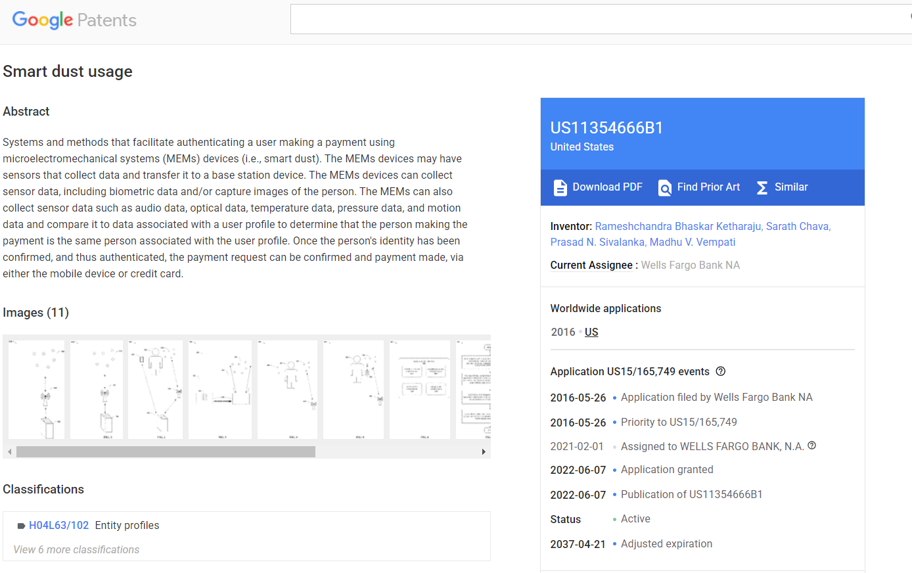This screenshot has height=573, width=912.
Task: Click the image carousel right scroll arrow
Action: point(484,452)
